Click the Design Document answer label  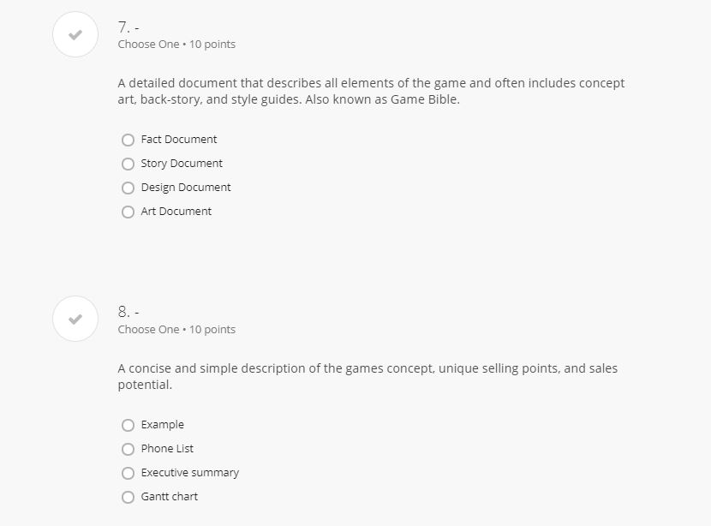pos(186,188)
